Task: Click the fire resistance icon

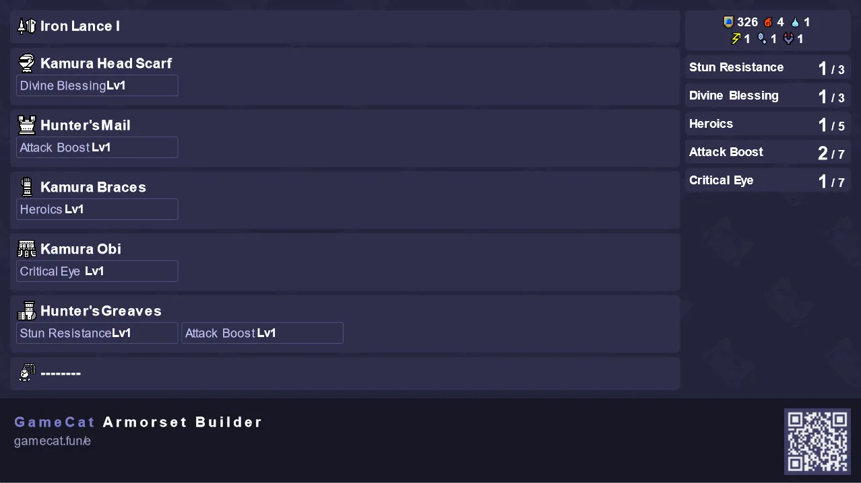Action: (767, 22)
